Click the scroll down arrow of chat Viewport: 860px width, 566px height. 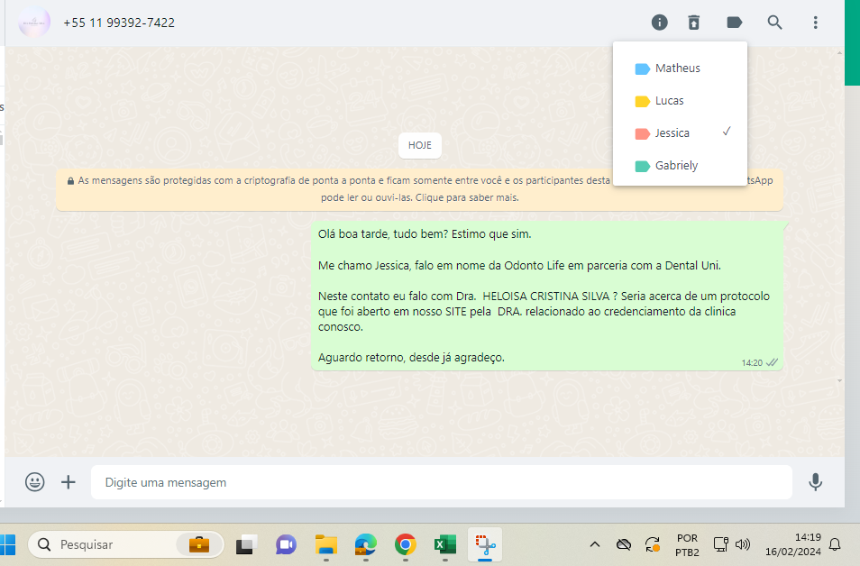click(x=839, y=380)
